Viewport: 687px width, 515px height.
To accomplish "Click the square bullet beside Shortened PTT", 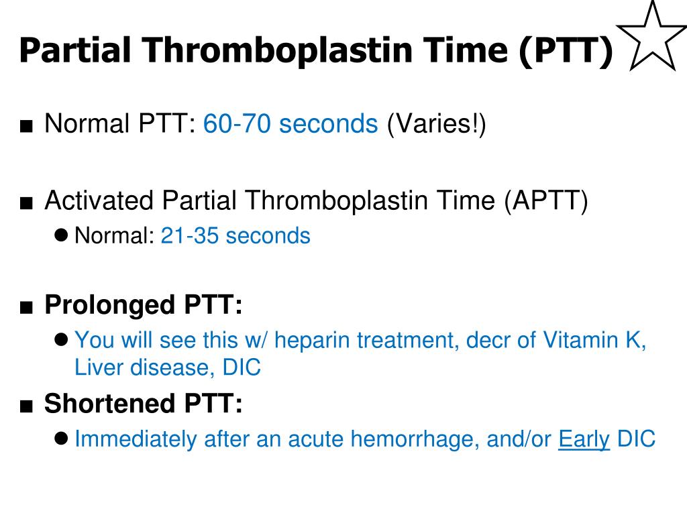I will (26, 406).
